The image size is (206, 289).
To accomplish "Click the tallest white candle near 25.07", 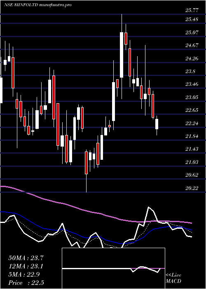I will tap(122, 55).
